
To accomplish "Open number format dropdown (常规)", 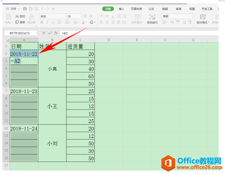I will 191,16.
